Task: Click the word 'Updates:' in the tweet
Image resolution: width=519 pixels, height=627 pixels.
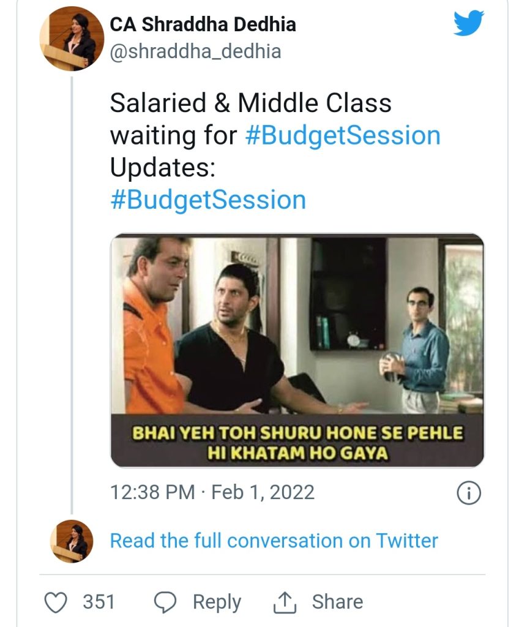Action: (x=162, y=168)
